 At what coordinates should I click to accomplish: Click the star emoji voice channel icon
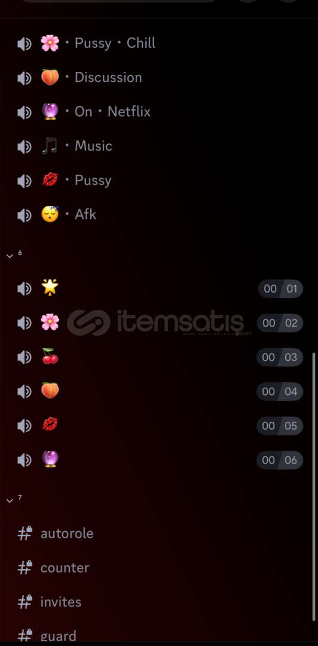[x=50, y=288]
